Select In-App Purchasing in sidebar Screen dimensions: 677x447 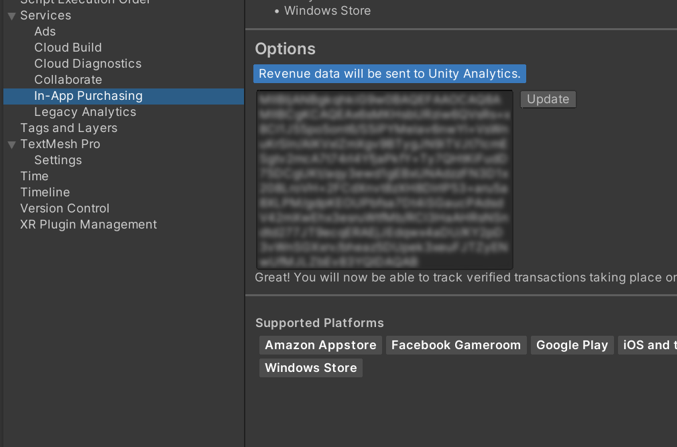(88, 96)
